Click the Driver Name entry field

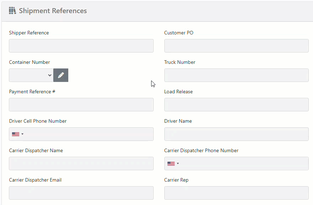[236, 134]
